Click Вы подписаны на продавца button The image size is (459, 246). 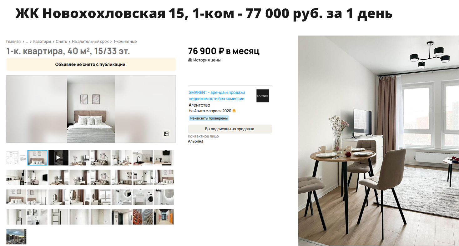pyautogui.click(x=230, y=129)
